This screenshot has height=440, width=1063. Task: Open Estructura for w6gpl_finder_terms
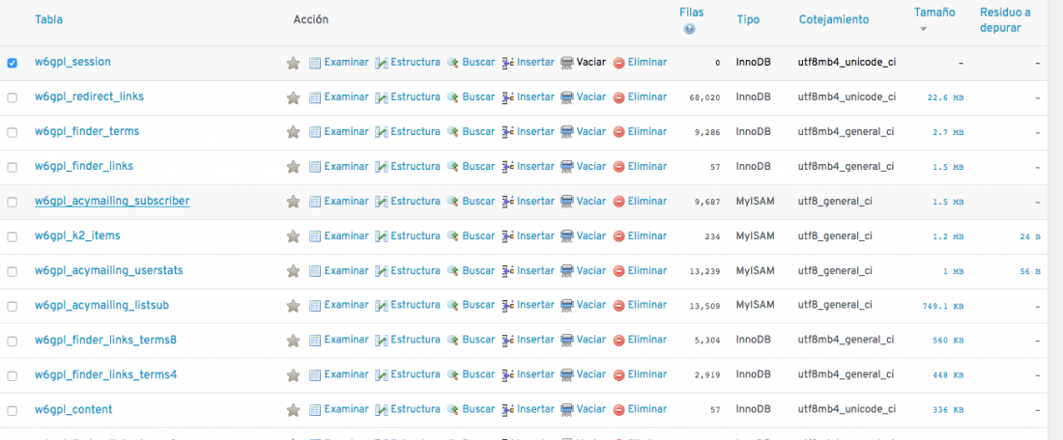click(x=408, y=132)
